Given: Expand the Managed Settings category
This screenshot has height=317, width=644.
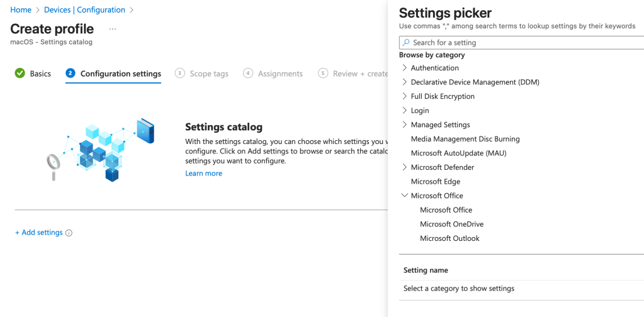Looking at the screenshot, I should pos(404,125).
